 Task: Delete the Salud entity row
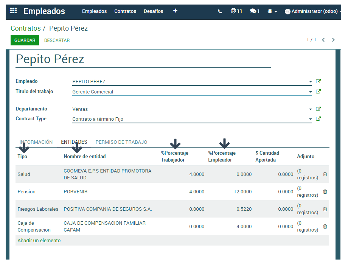point(325,174)
